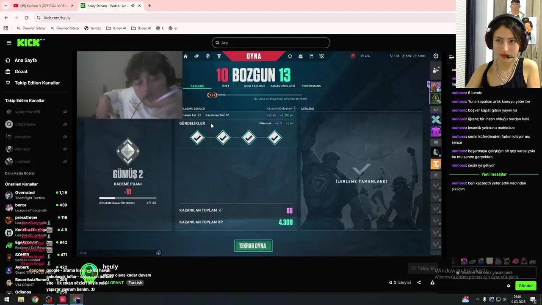
Task: Open the ÖZET tab in Valorant results
Action: tap(226, 86)
